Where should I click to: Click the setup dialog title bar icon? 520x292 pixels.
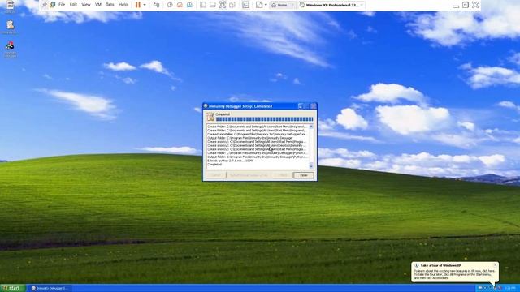point(206,106)
